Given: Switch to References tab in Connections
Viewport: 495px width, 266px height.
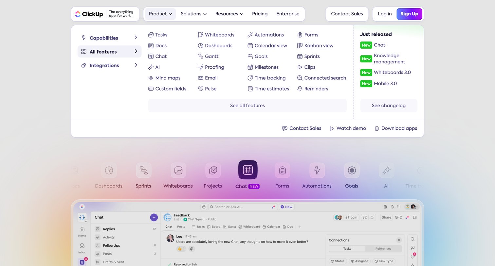Looking at the screenshot, I should tap(383, 249).
